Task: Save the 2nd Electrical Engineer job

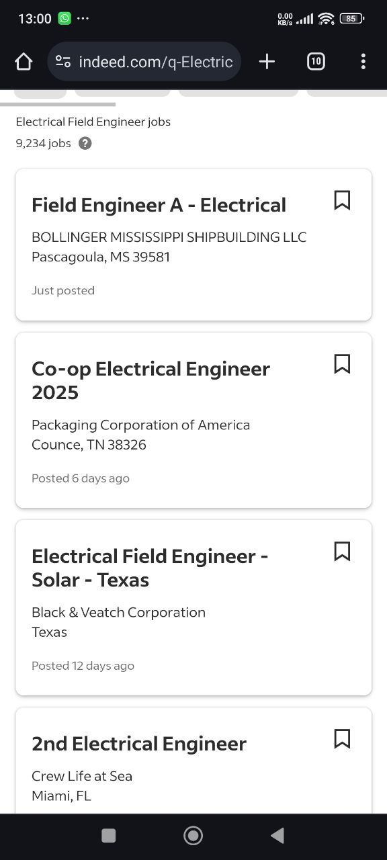Action: (x=342, y=739)
